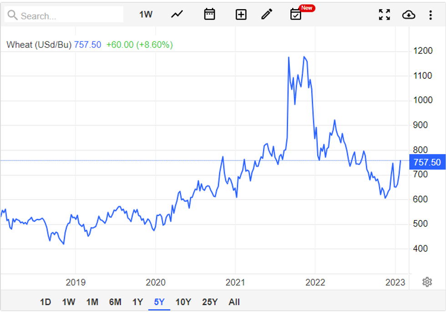
Task: Open the three-dot more options menu
Action: tap(431, 15)
